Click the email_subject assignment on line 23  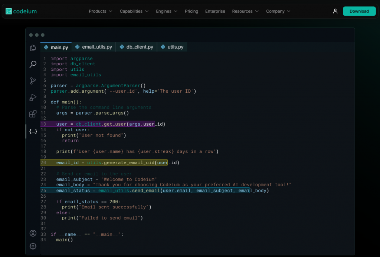click(107, 179)
